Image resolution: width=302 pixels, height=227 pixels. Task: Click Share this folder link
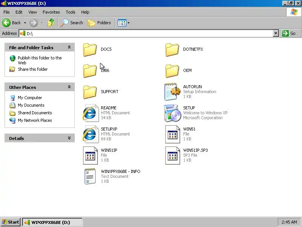click(33, 69)
